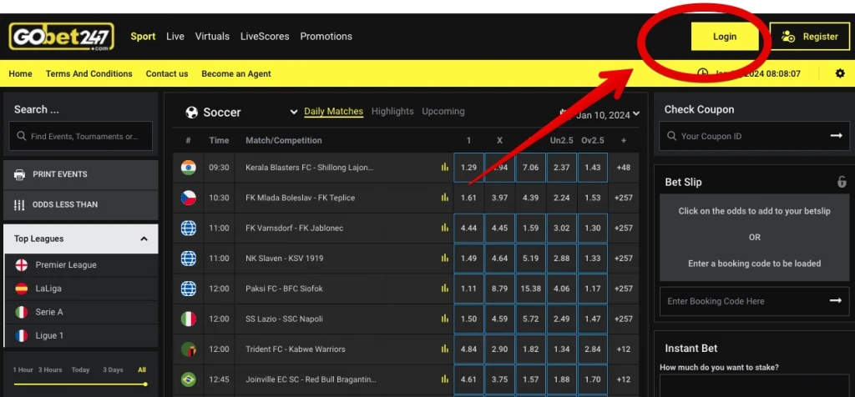Image resolution: width=855 pixels, height=397 pixels.
Task: Click globe icon on Paksi FC row
Action: coord(188,289)
